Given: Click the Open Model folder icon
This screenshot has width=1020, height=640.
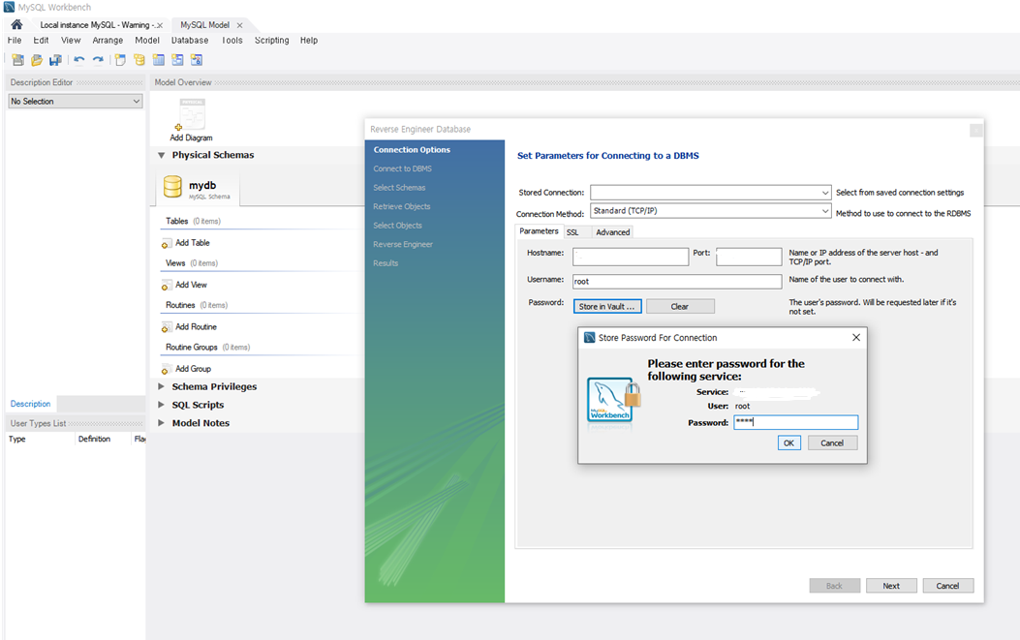Looking at the screenshot, I should pos(37,60).
